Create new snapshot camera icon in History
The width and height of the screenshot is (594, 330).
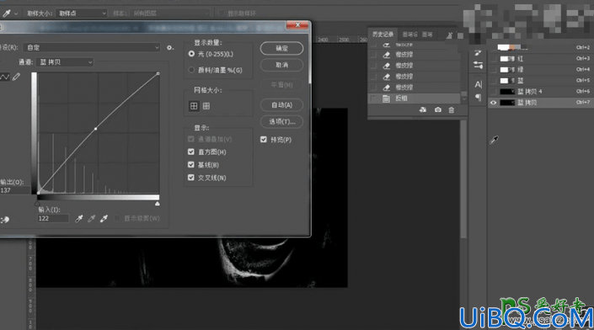[438, 109]
